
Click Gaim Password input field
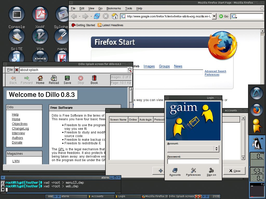[193, 161]
